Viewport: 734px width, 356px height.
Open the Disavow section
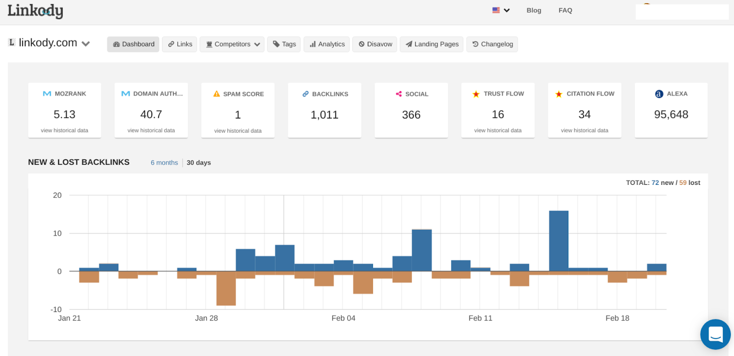click(375, 44)
